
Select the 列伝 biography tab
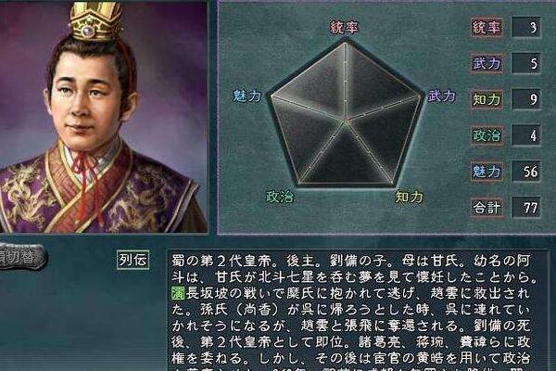[x=133, y=260]
